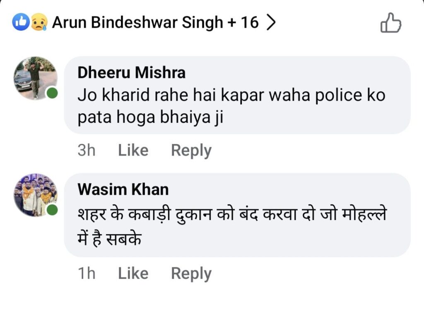The image size is (424, 311).
Task: Reply to Wasim Khan's comment
Action: [x=191, y=273]
